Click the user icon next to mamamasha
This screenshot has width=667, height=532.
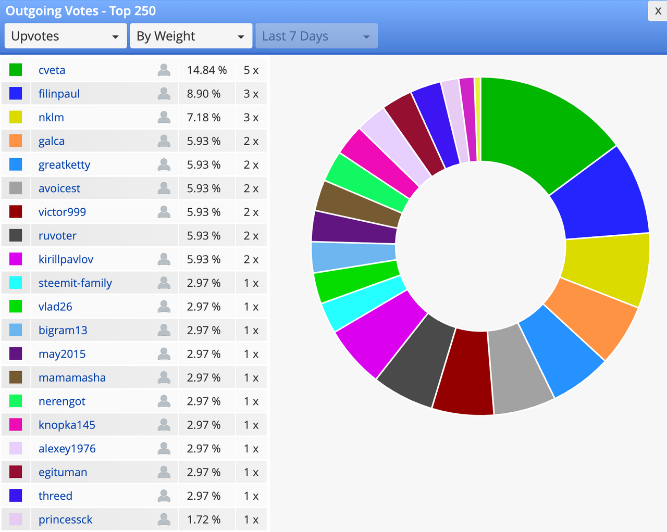click(x=164, y=378)
